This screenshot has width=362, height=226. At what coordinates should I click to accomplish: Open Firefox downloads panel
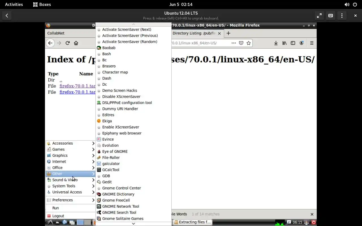click(276, 43)
